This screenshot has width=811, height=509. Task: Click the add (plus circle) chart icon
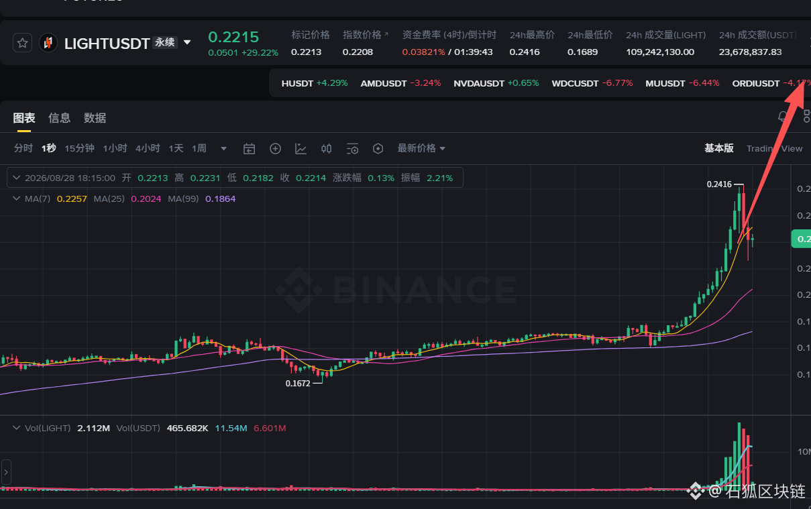pos(275,149)
